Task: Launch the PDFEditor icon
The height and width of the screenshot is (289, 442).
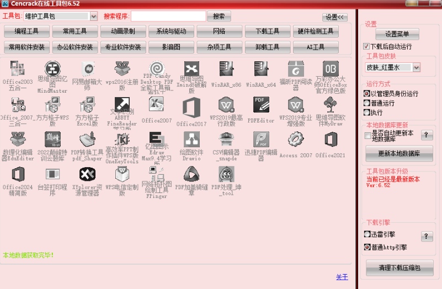Action: (x=262, y=105)
